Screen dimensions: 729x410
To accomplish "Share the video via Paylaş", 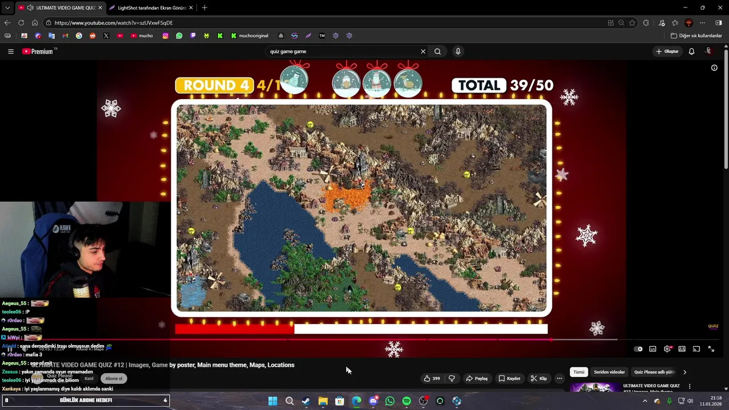I will [x=477, y=378].
